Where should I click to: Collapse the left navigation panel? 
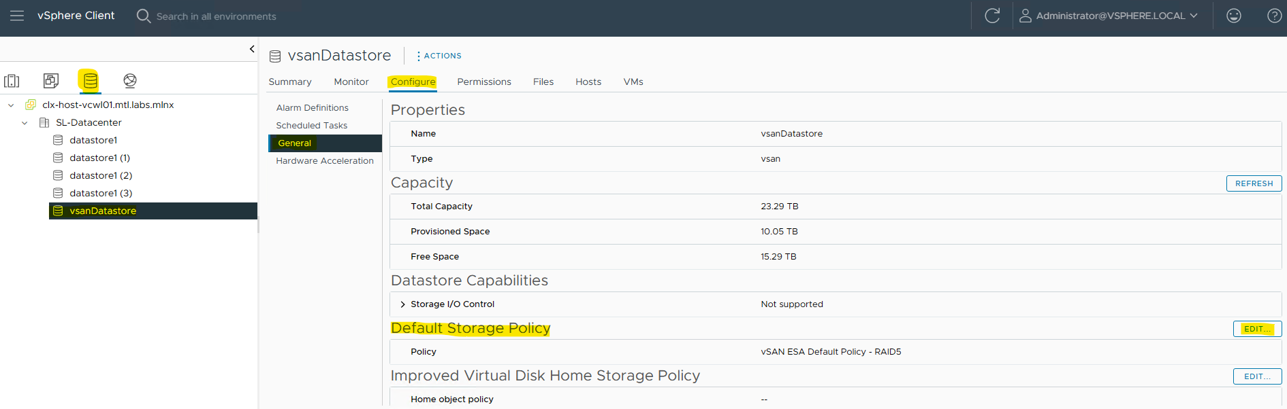click(252, 49)
